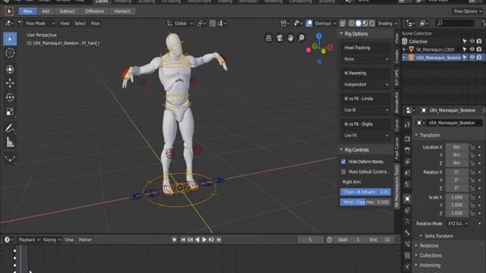Toggle orthographic perspective grid icon
The image size is (486, 273).
click(268, 38)
